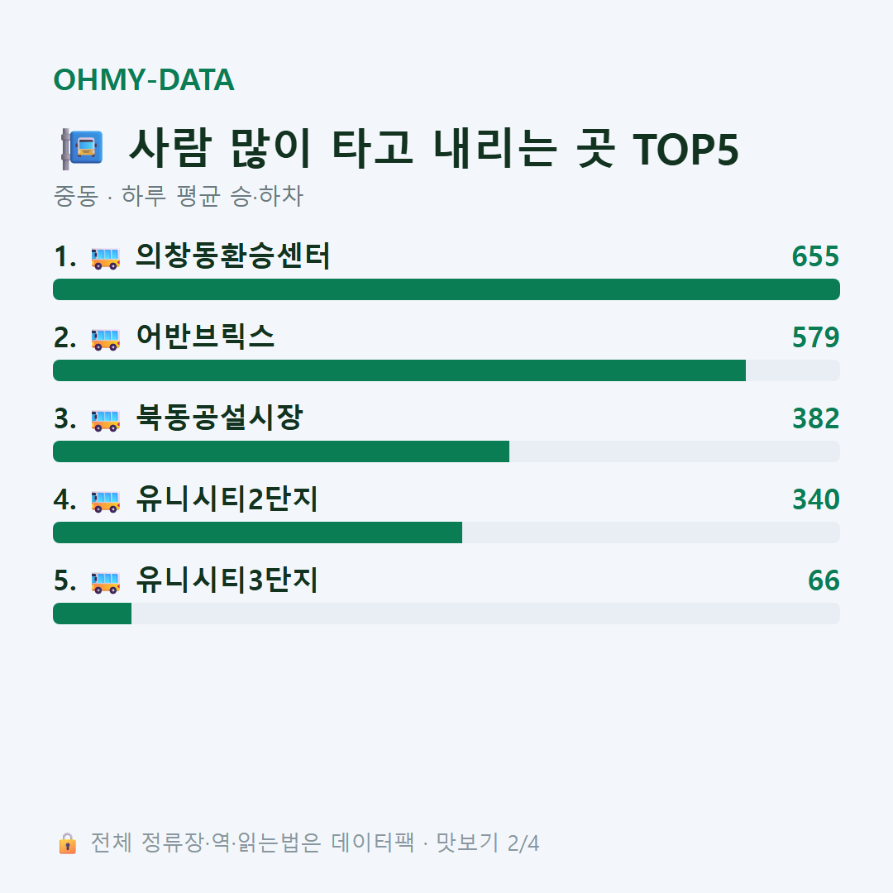The height and width of the screenshot is (893, 893).
Task: Select the 유니시티3단지 progress bar
Action: 446,614
